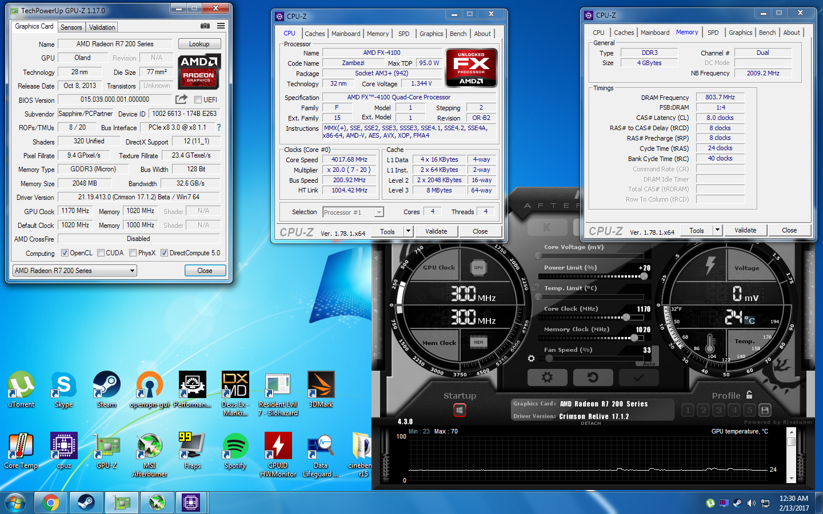The image size is (823, 514).
Task: Click Core Clock slider handle
Action: click(625, 318)
